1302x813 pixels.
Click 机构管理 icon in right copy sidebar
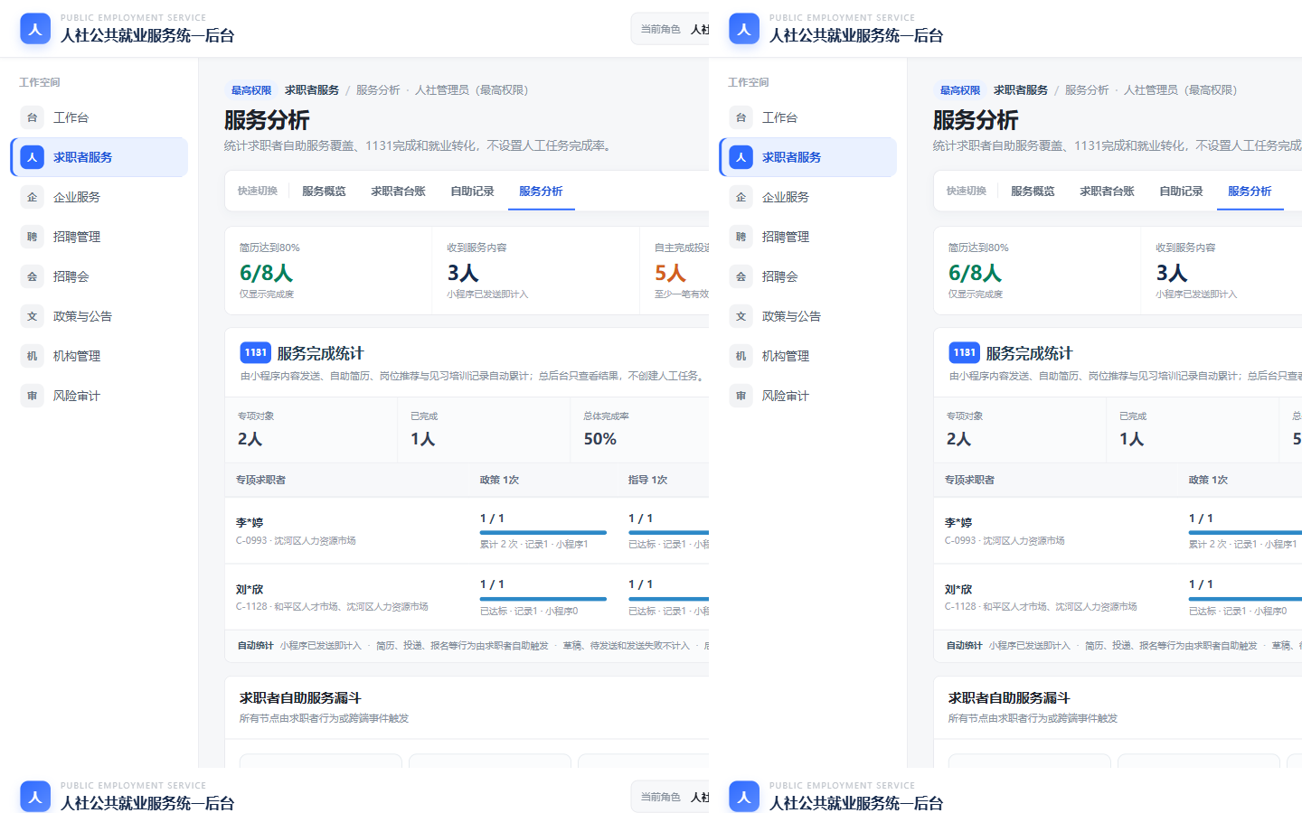tap(741, 356)
